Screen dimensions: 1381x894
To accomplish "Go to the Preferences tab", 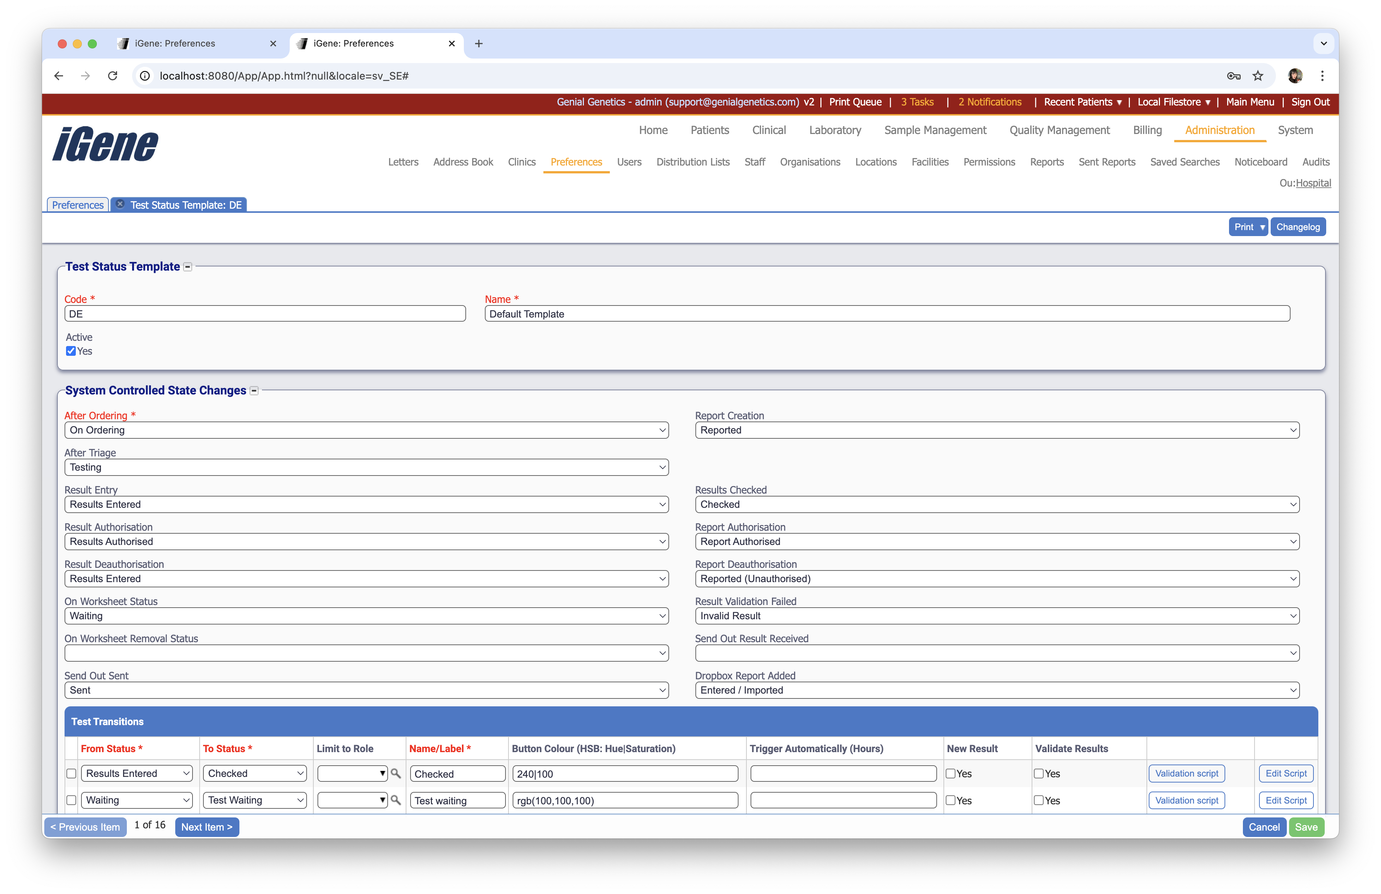I will (77, 204).
